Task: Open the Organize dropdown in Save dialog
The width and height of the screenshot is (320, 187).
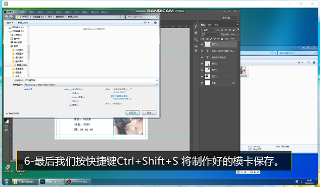Action: [10, 23]
